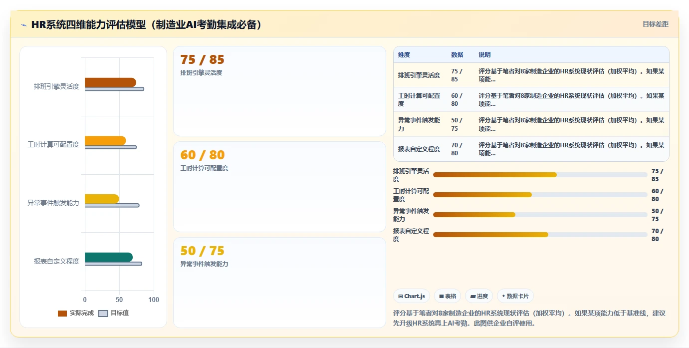689x348 pixels.
Task: Click the 维度 column header
Action: [404, 55]
